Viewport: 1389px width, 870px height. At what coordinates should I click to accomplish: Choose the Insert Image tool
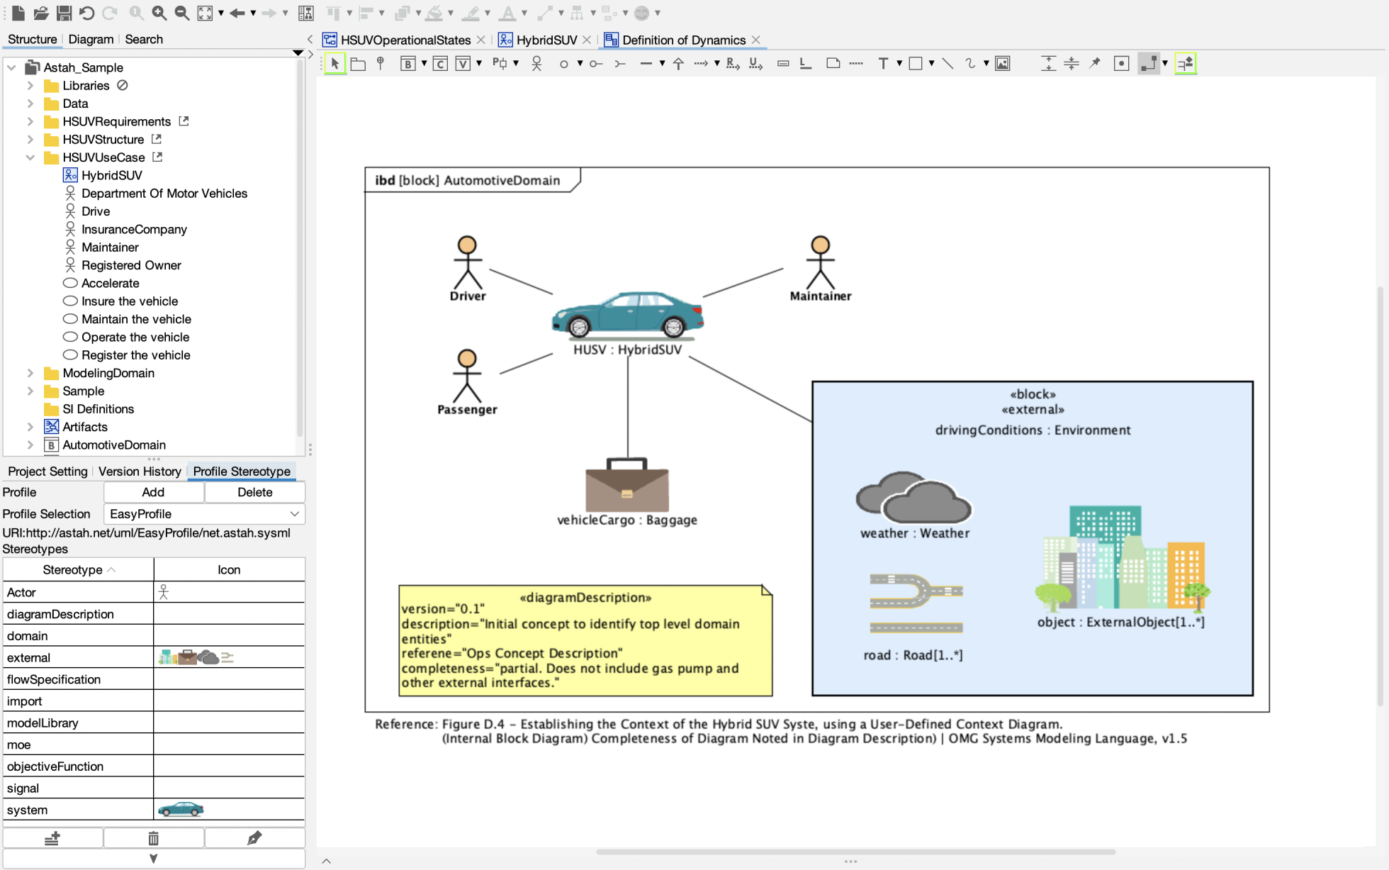click(x=1002, y=63)
